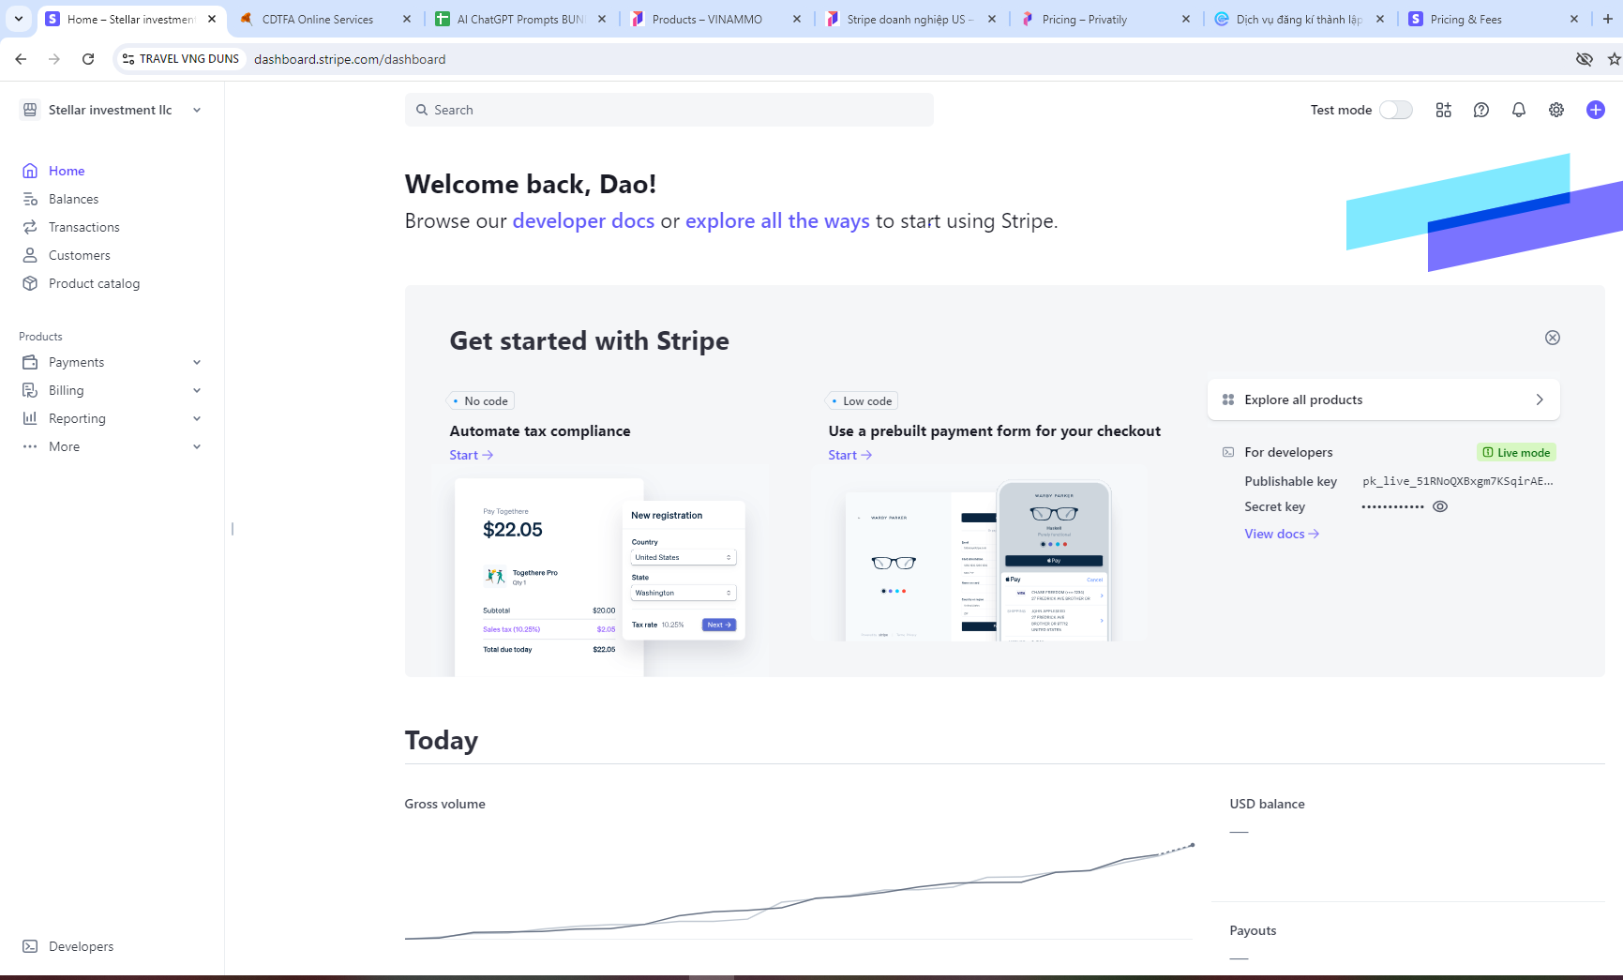Click the tracking protection eye icon in address bar
Image resolution: width=1623 pixels, height=980 pixels.
coord(1585,59)
